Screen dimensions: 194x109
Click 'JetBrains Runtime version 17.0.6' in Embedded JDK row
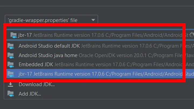[90, 64]
